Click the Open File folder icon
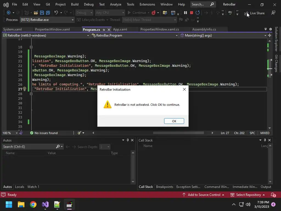The image size is (281, 211). click(x=36, y=13)
